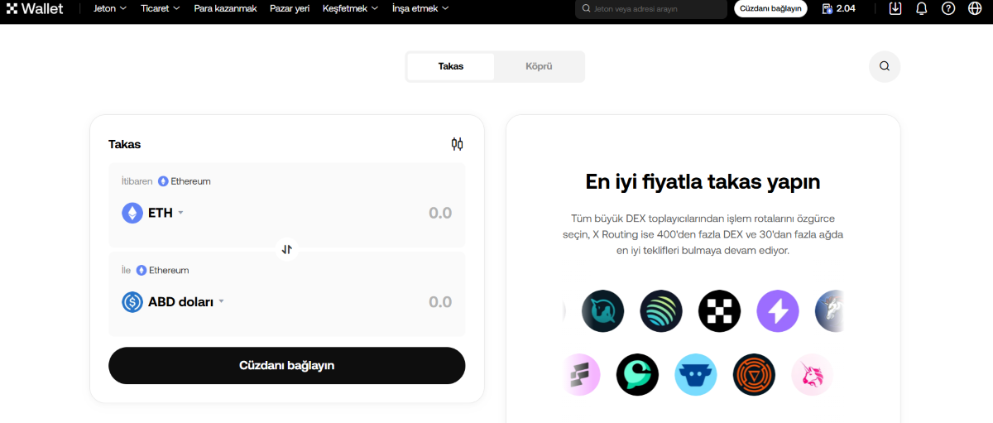Viewport: 993px width, 423px height.
Task: Click the ETH amount 0.0 field
Action: (x=440, y=213)
